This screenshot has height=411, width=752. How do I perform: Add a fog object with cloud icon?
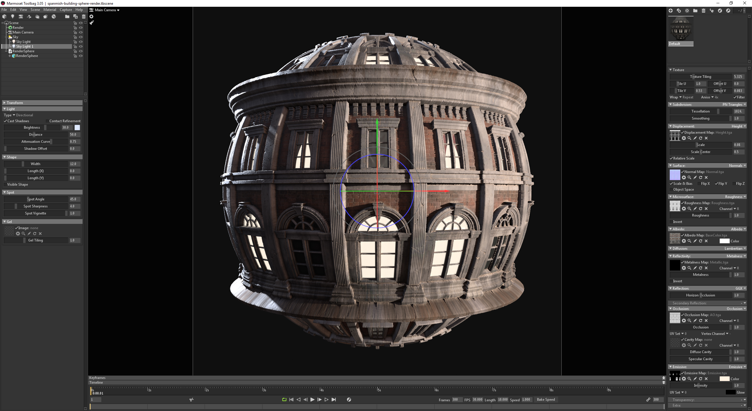(37, 16)
